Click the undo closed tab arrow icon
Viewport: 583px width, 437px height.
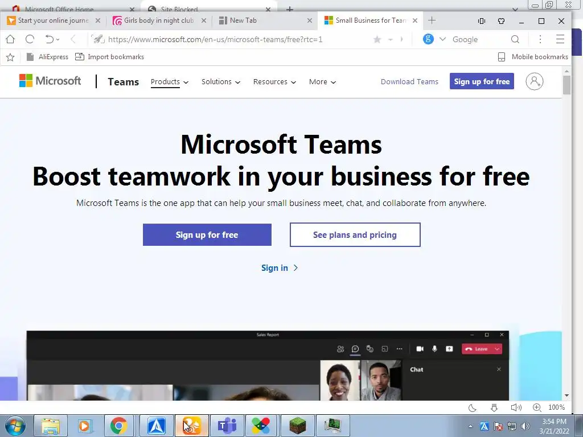[50, 39]
